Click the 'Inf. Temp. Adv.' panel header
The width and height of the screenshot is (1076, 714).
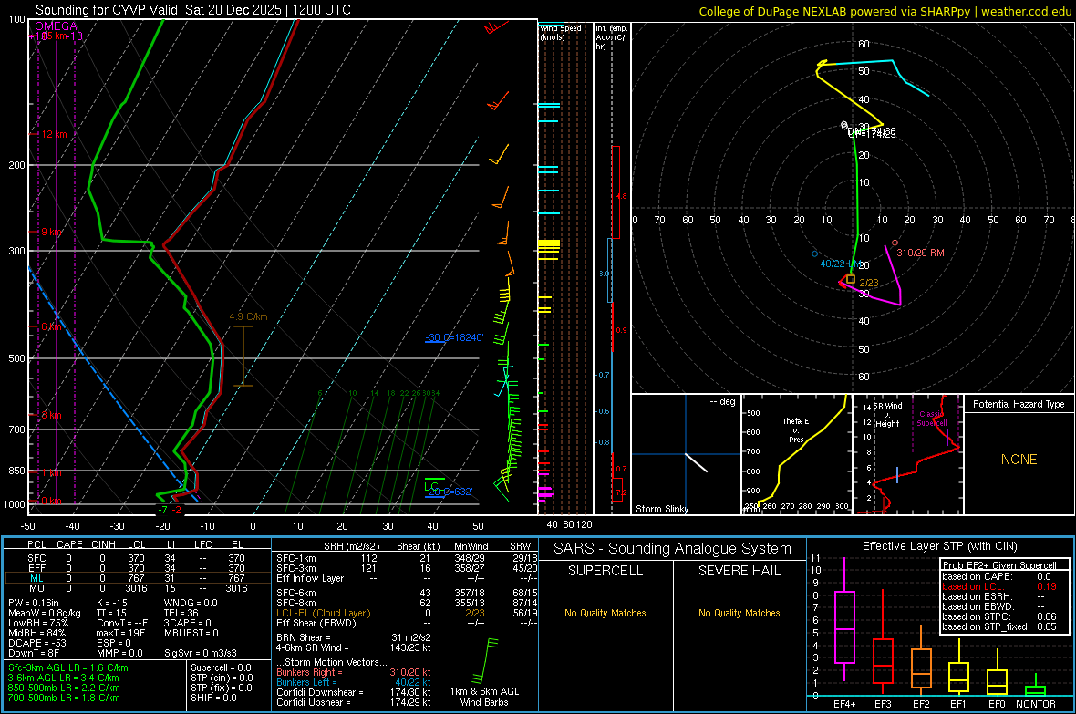(611, 37)
